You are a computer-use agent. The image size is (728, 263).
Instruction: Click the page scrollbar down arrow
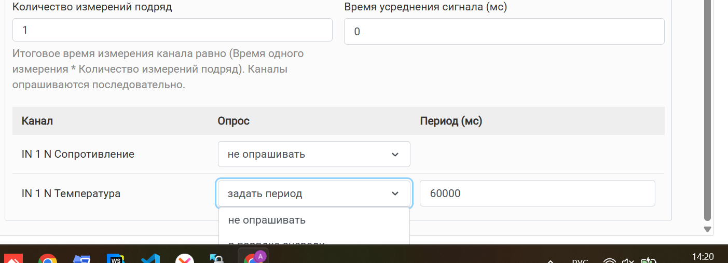(706, 229)
